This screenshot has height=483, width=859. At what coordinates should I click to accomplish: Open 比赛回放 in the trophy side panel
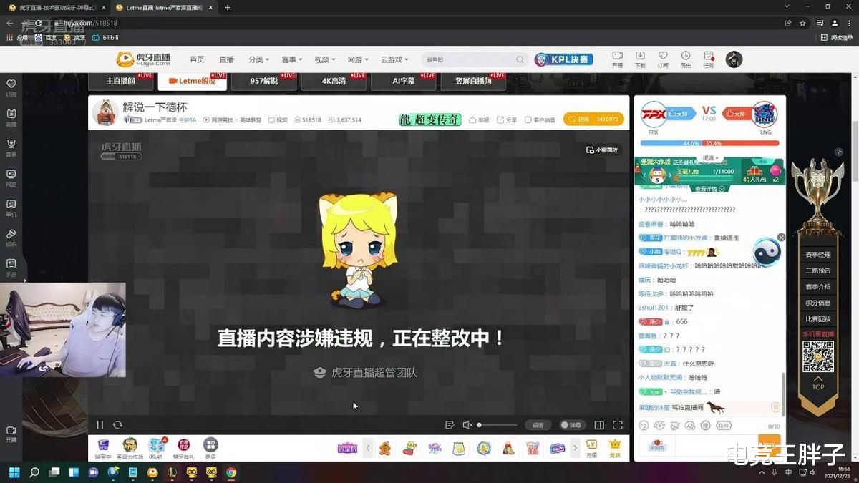(818, 318)
